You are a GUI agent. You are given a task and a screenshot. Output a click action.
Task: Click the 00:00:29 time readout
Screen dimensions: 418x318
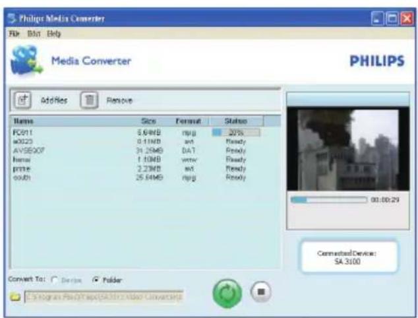pyautogui.click(x=385, y=200)
